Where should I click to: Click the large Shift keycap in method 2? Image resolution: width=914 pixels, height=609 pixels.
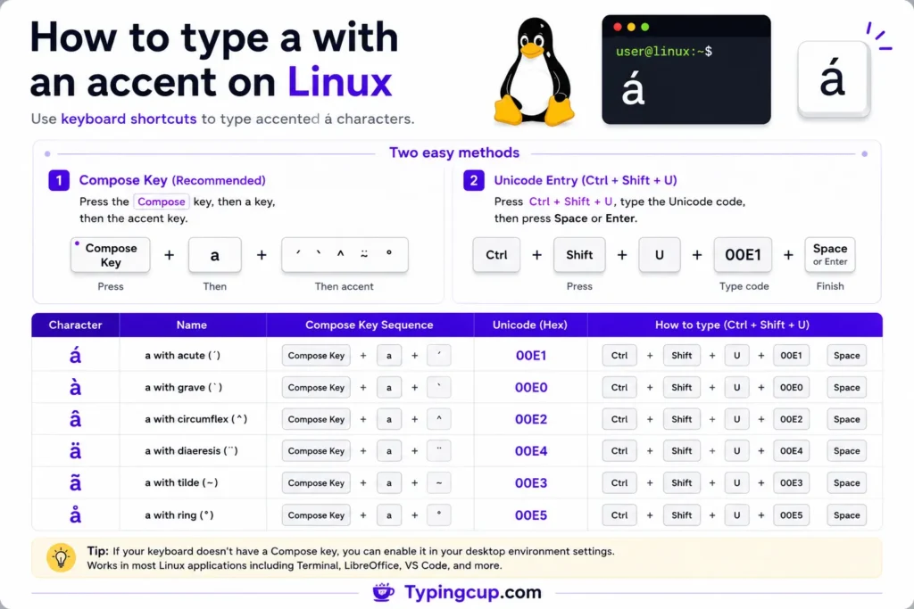click(x=579, y=255)
